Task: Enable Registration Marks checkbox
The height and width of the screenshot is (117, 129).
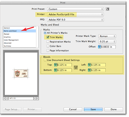Action: tap(48, 42)
